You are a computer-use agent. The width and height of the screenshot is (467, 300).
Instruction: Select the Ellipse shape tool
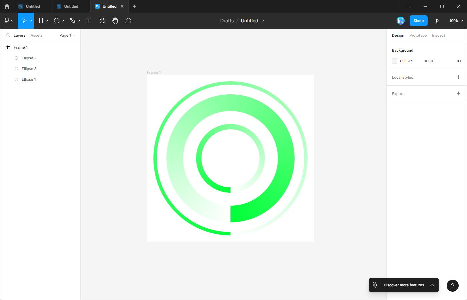[57, 21]
